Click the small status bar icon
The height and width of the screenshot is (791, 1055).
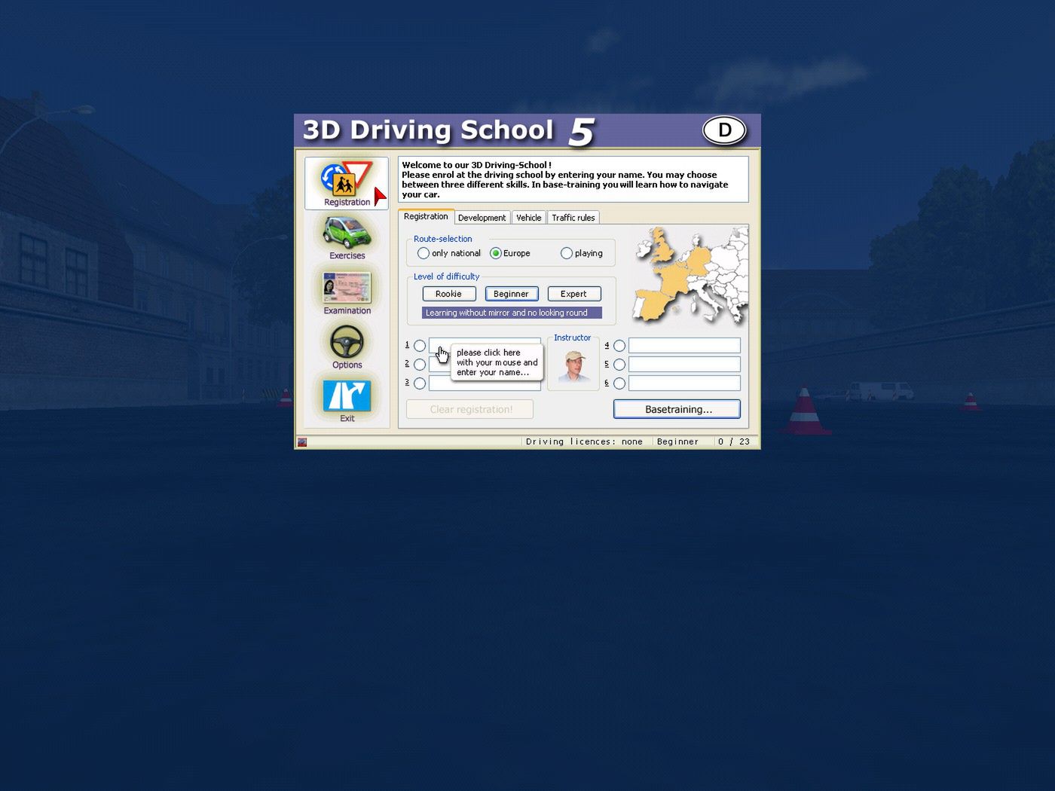pyautogui.click(x=302, y=442)
